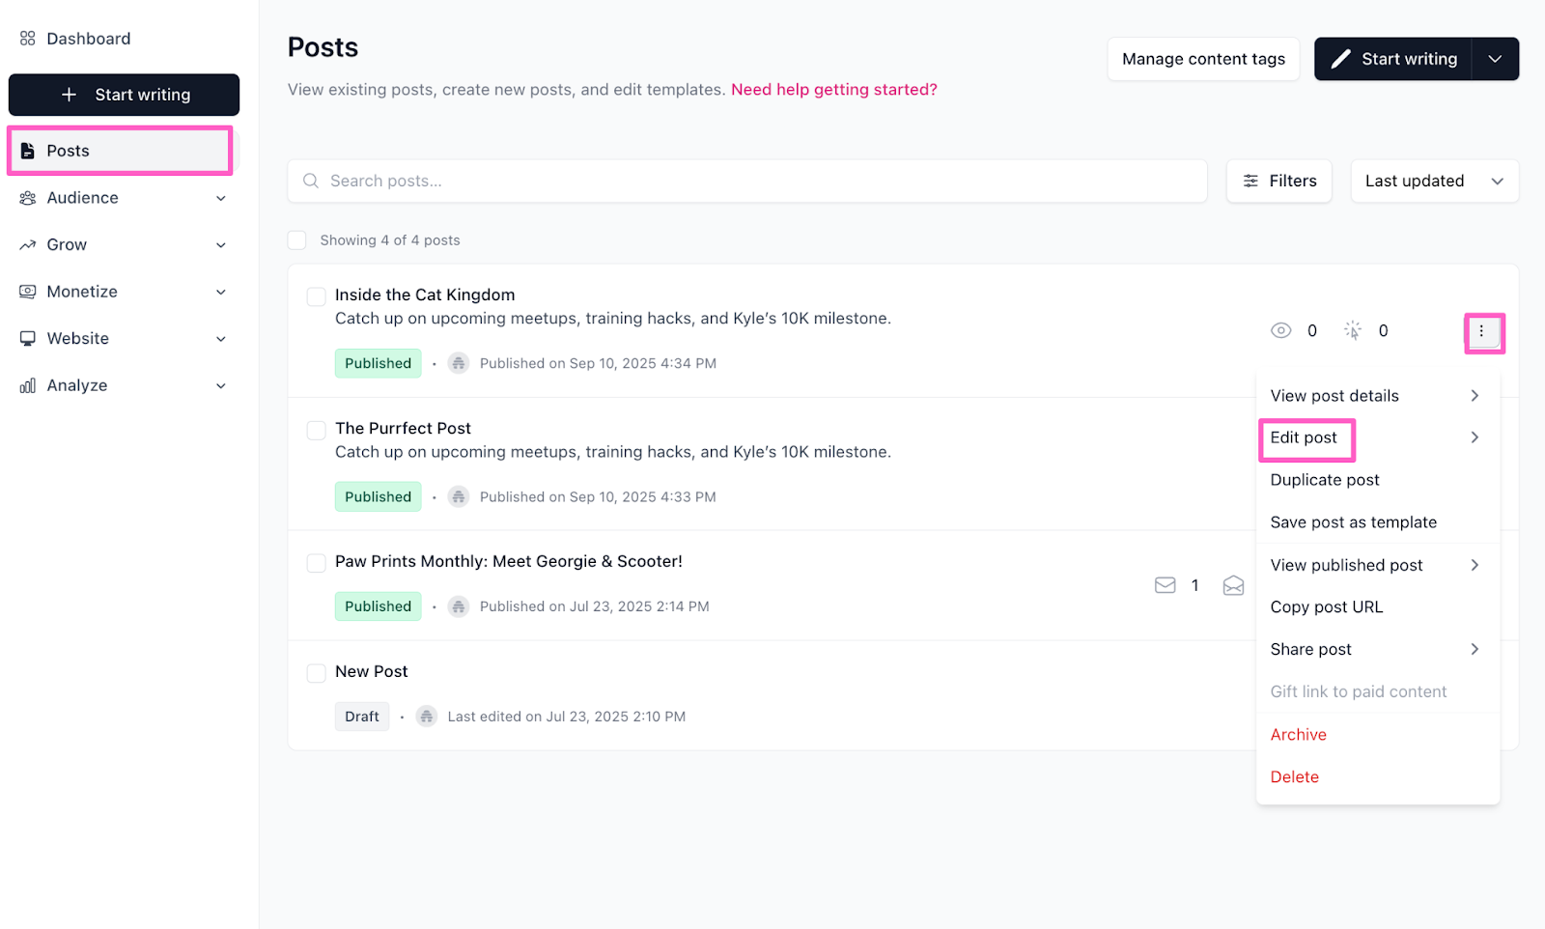Click Manage content tags button
Screen dimensions: 1545x929
pyautogui.click(x=1203, y=59)
